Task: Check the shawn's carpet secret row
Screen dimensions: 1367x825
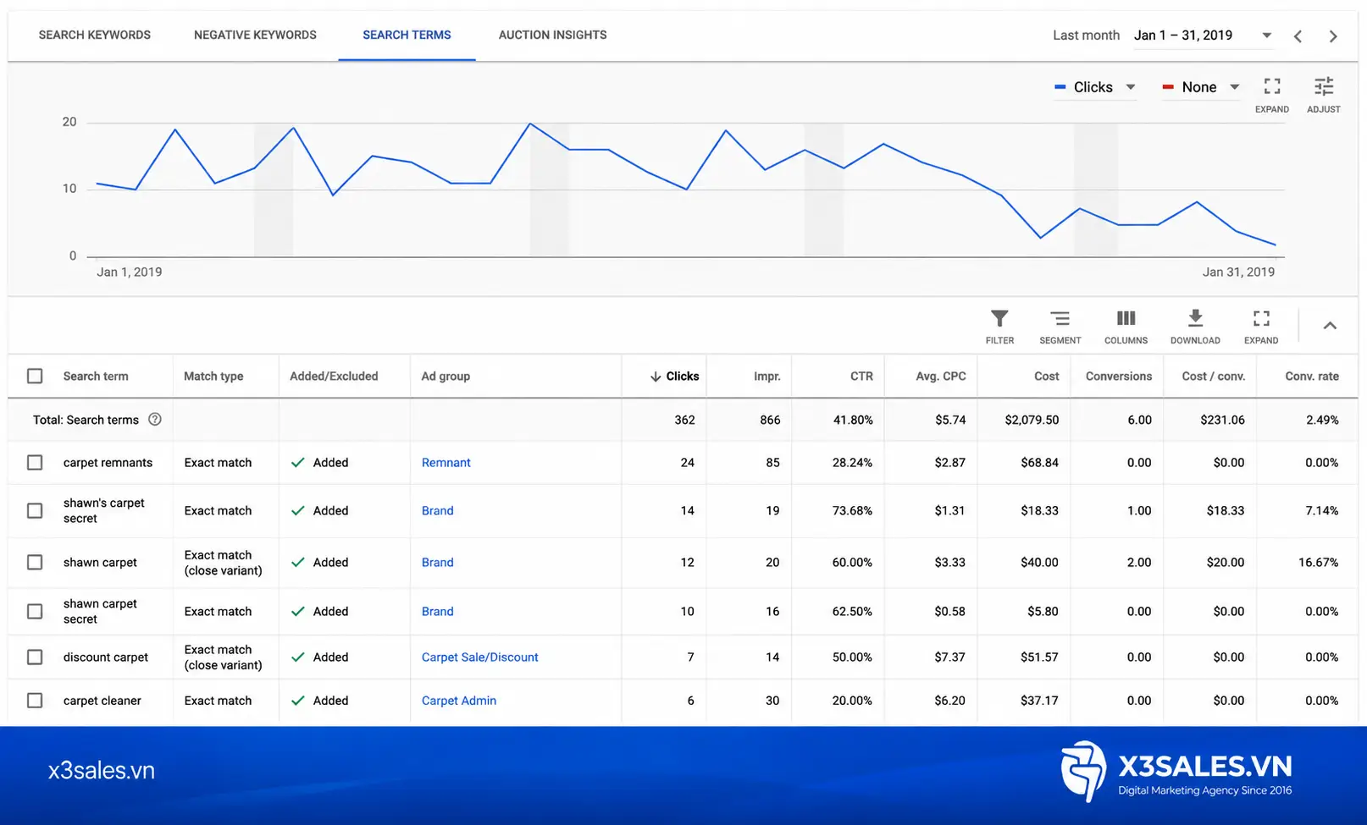Action: tap(35, 510)
